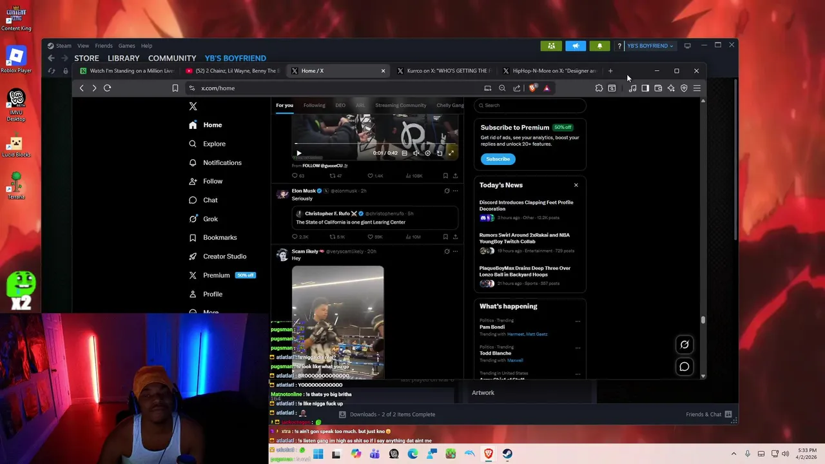Click Steam back navigation arrow

coord(51,58)
